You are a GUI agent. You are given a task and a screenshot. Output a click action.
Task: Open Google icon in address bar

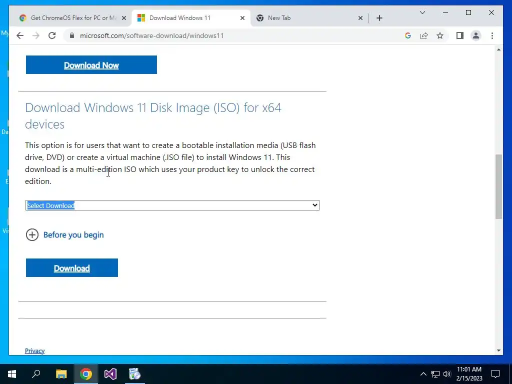point(408,35)
